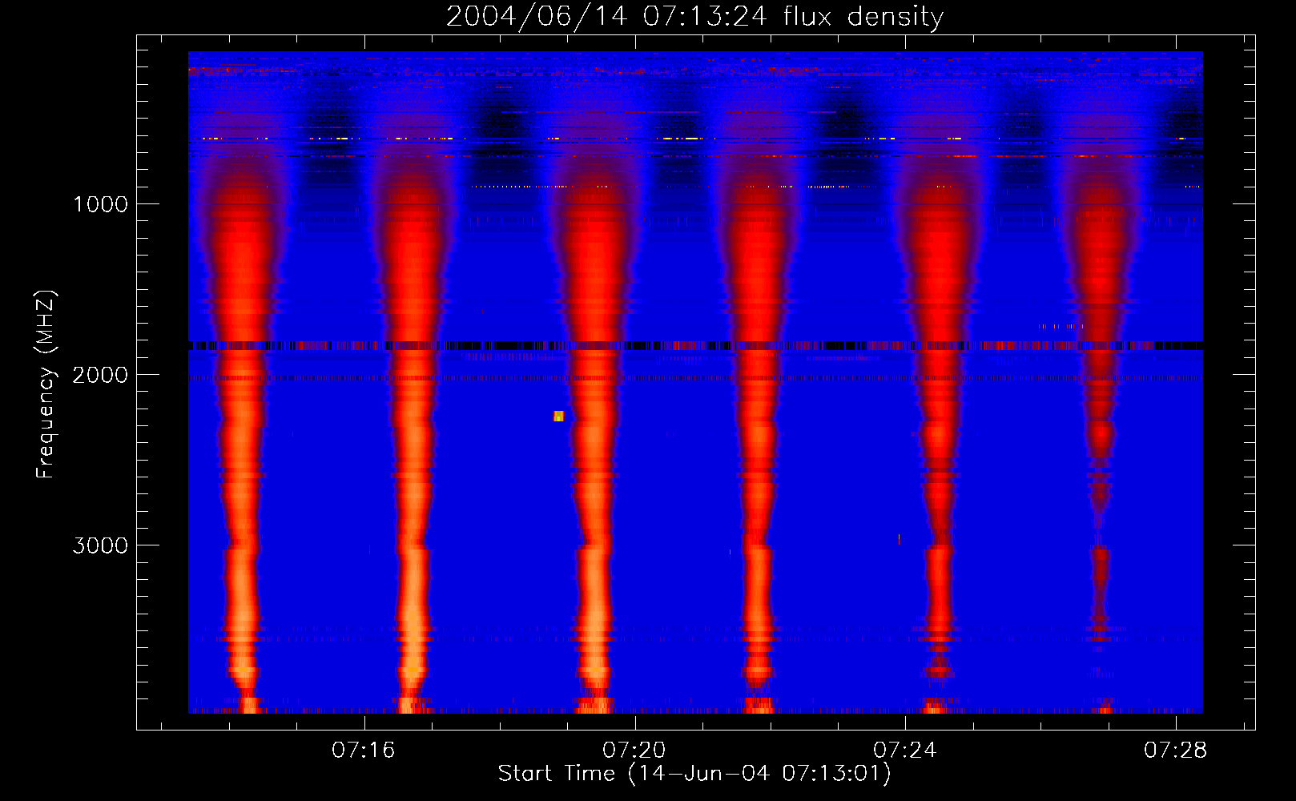This screenshot has width=1296, height=801.
Task: Click the small yellow-orange square near 2250 MHz
Action: click(558, 416)
